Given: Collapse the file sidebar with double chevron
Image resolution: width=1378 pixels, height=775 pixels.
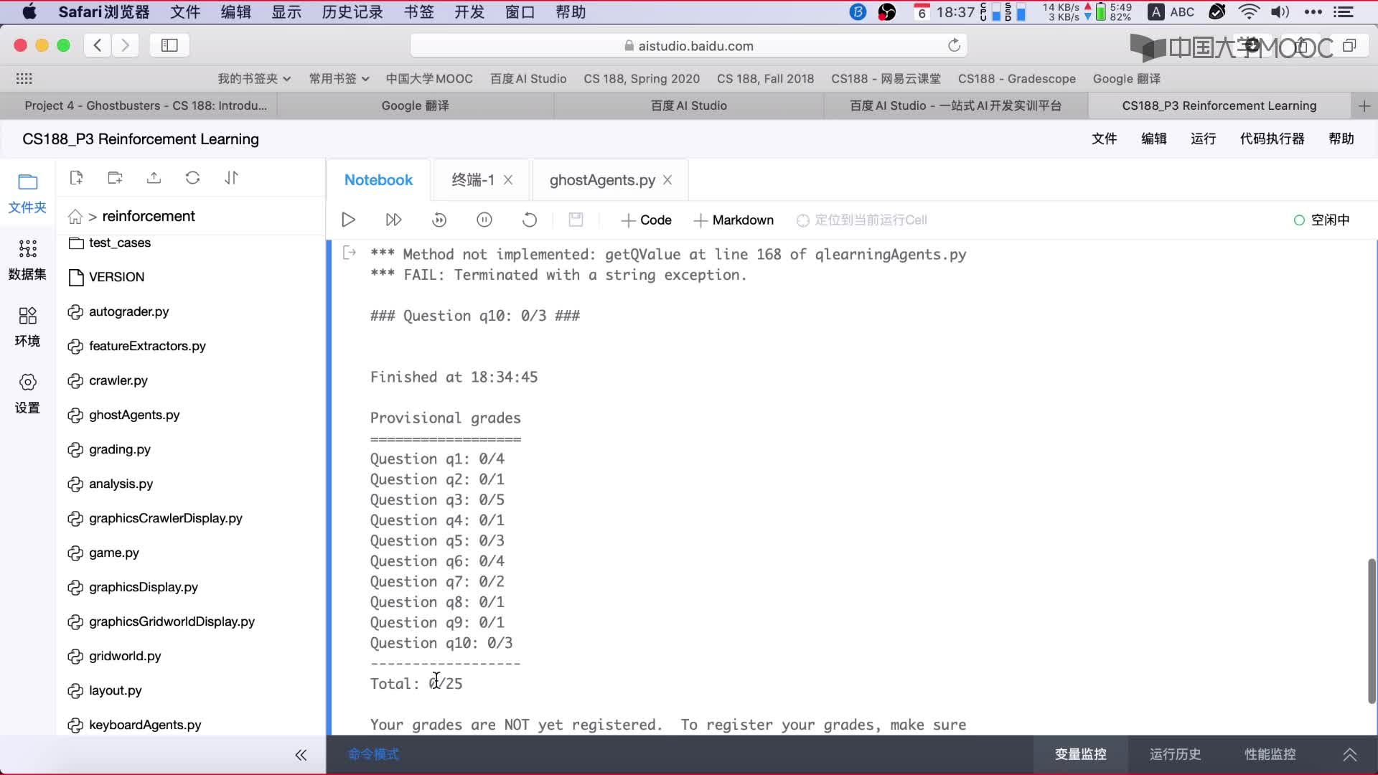Looking at the screenshot, I should [x=301, y=754].
